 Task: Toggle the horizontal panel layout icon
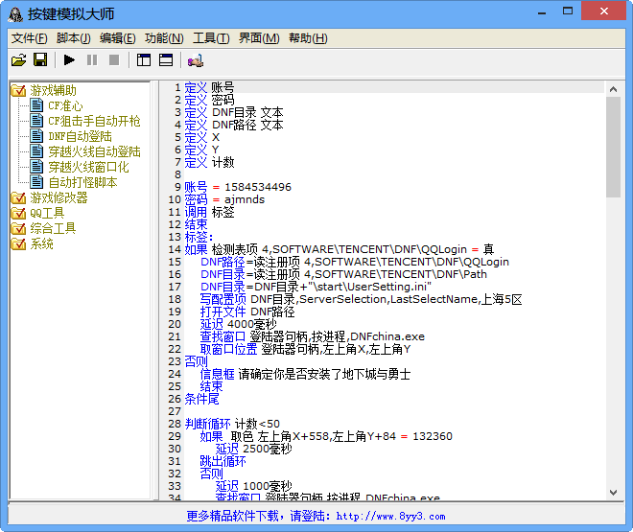(x=166, y=60)
